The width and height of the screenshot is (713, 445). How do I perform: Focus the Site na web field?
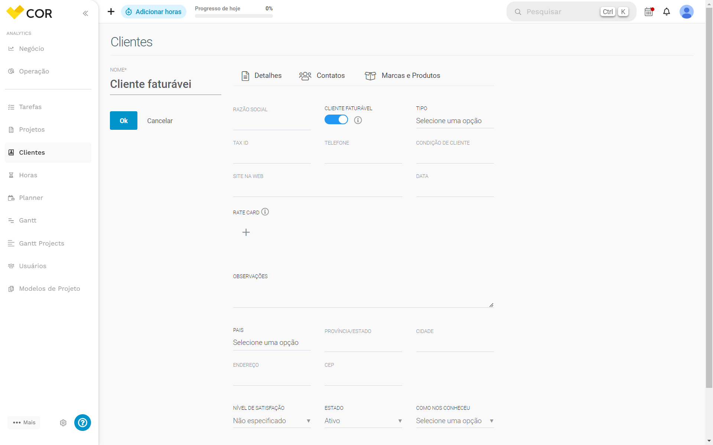[318, 189]
